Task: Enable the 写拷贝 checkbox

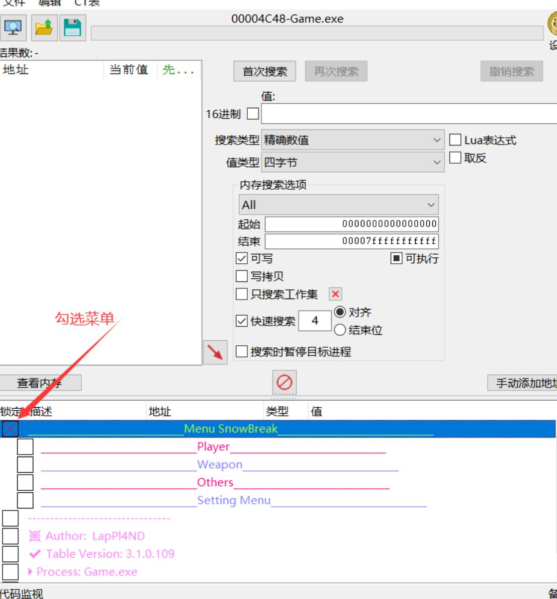Action: tap(241, 276)
